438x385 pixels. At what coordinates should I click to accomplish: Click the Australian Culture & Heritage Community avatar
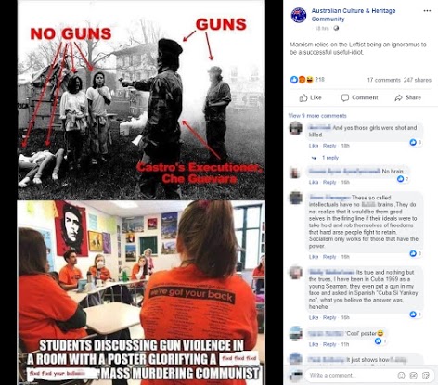[299, 15]
